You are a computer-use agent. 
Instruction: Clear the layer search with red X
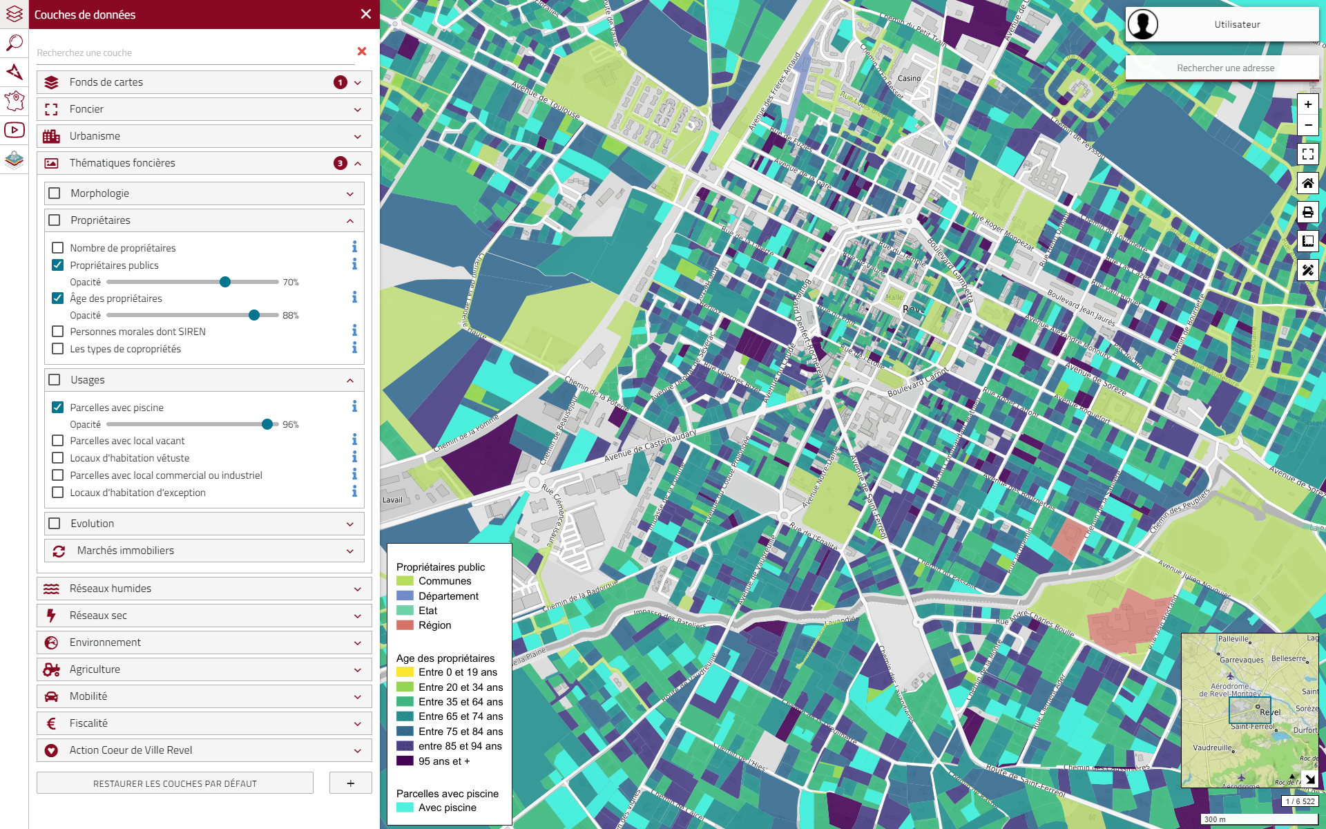tap(362, 51)
